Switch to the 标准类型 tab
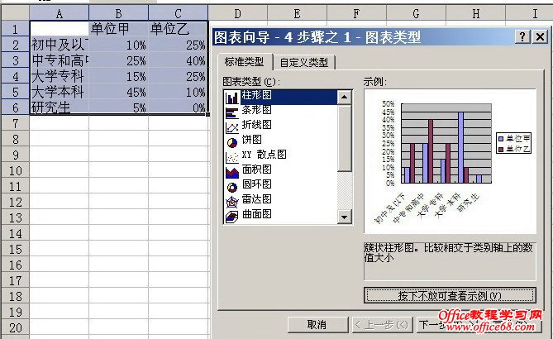553x339 pixels. (x=245, y=62)
